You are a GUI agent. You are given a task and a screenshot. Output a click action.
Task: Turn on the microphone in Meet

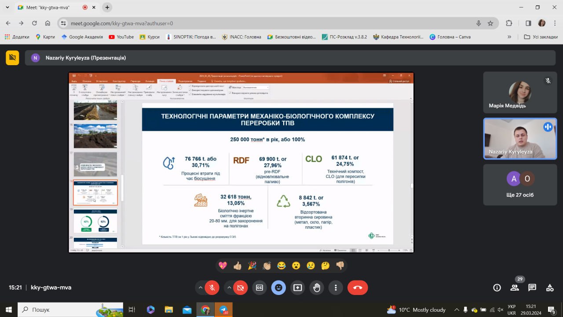click(212, 288)
